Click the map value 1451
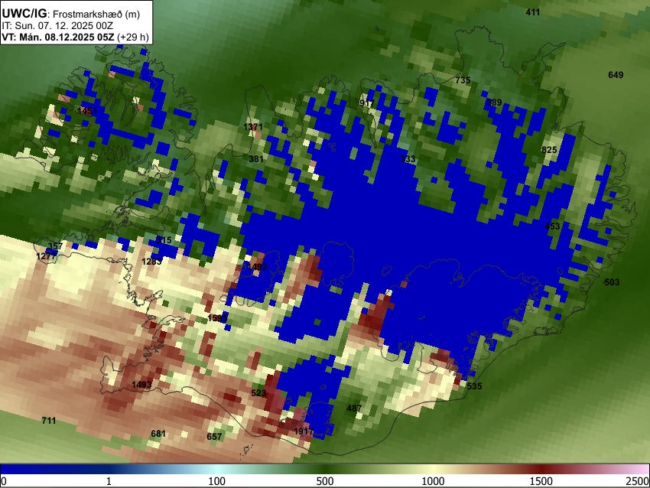Screen dimensions: 650x488 (x=87, y=111)
